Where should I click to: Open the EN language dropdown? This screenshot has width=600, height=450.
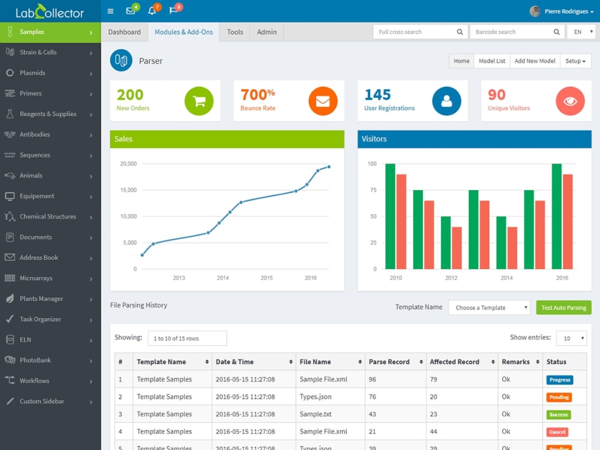581,32
